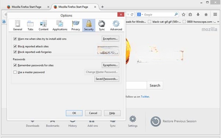Open the search engine chooser dropdown
The height and width of the screenshot is (138, 221).
pyautogui.click(x=140, y=14)
